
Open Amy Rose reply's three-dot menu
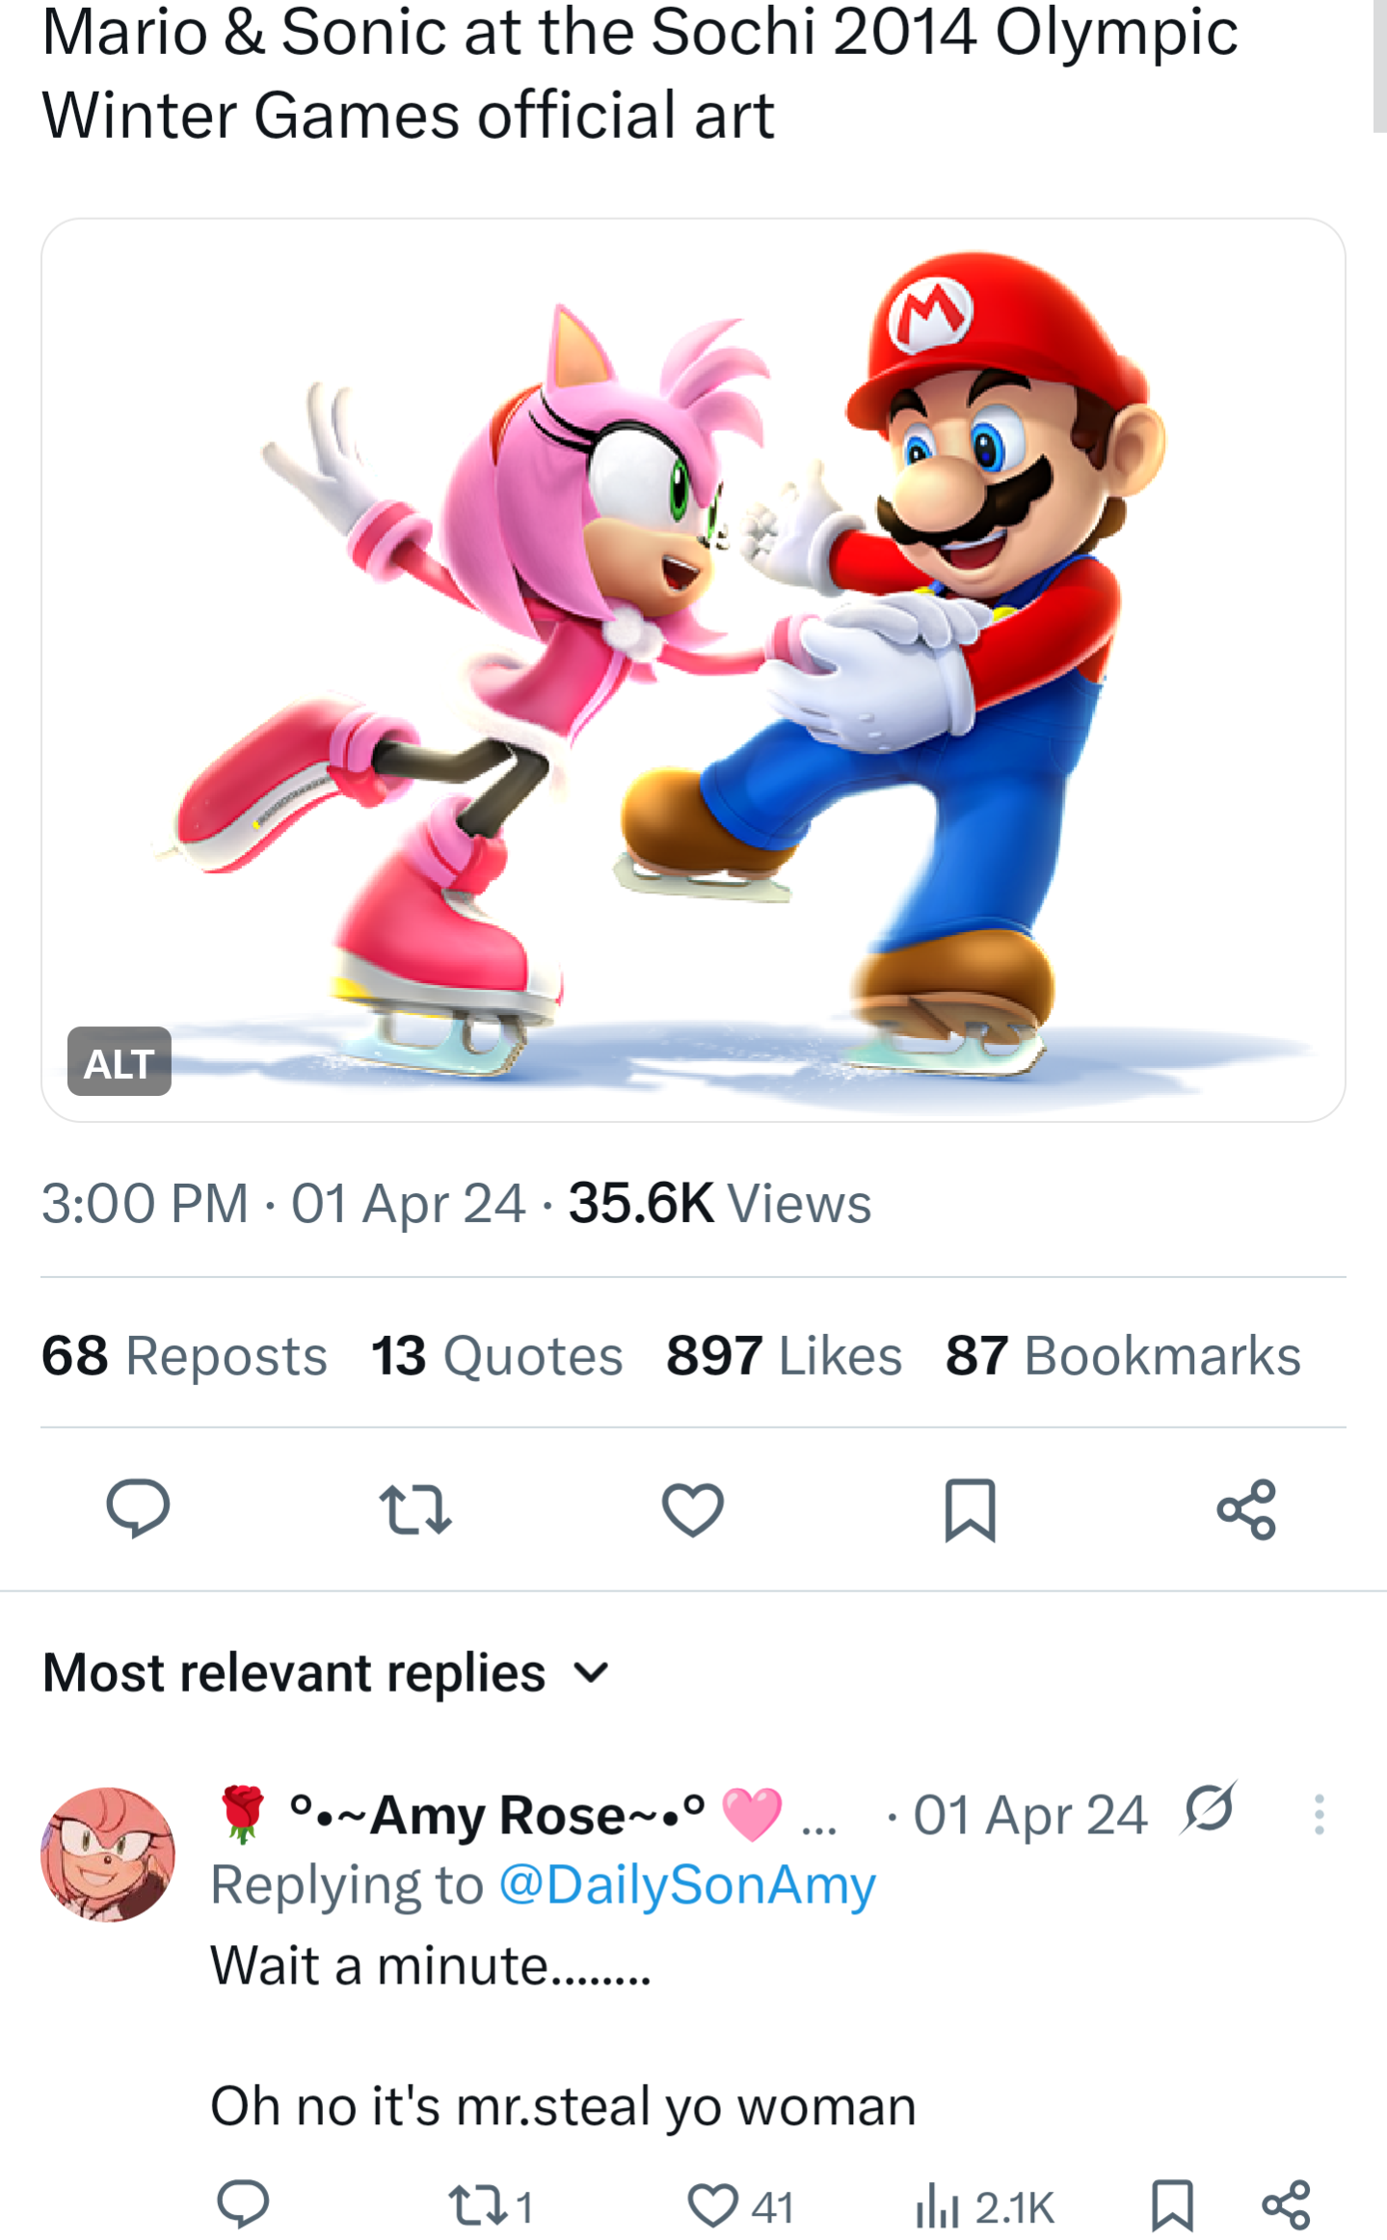coord(1319,1815)
